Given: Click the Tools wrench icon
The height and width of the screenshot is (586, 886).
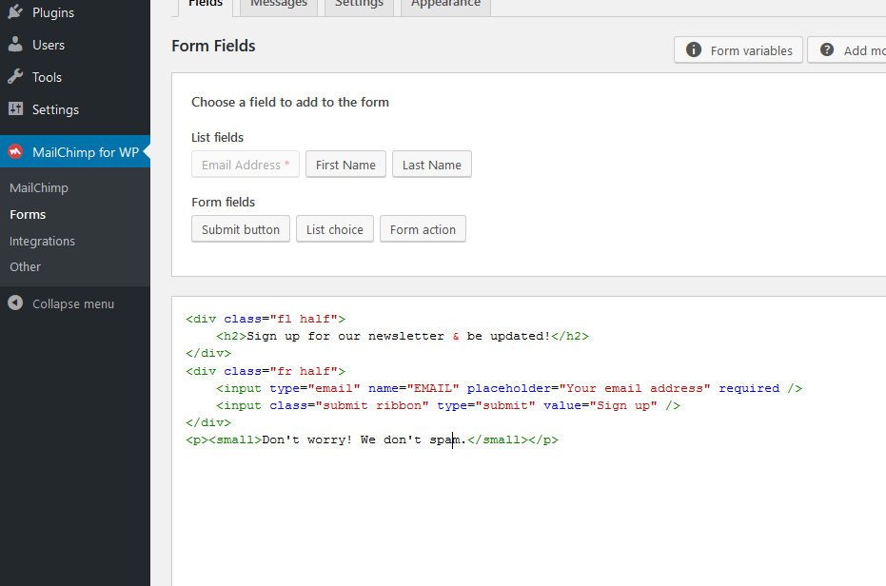Looking at the screenshot, I should click(x=15, y=77).
